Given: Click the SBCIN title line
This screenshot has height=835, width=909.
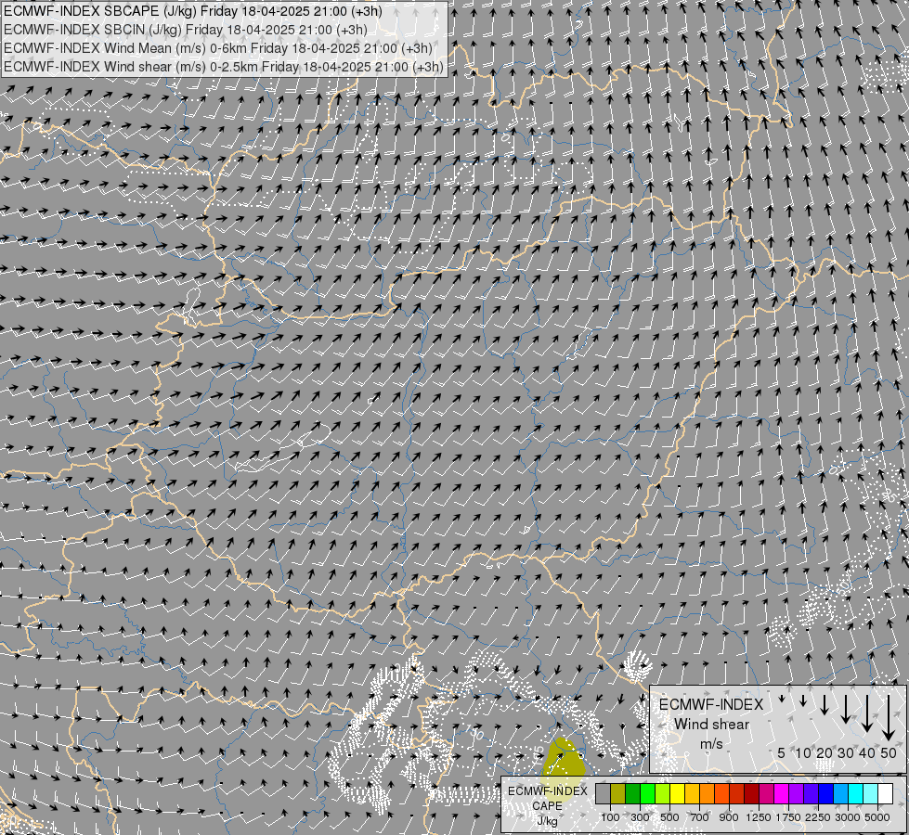Looking at the screenshot, I should pos(186,30).
